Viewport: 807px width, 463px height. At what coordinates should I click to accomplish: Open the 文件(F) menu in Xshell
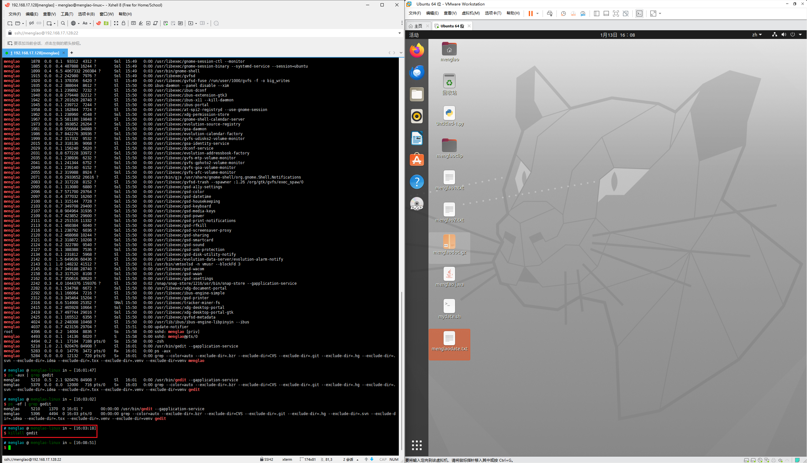click(14, 14)
